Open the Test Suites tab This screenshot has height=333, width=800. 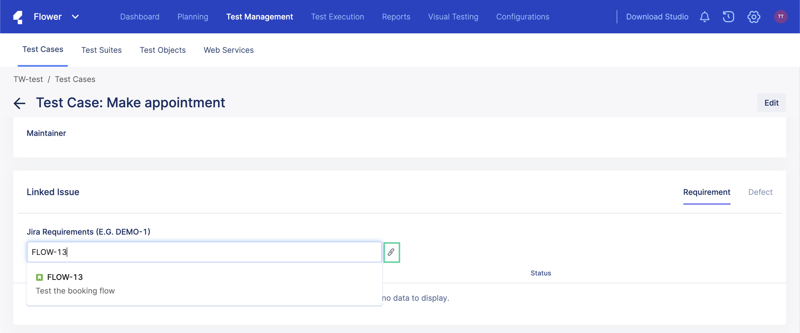101,50
